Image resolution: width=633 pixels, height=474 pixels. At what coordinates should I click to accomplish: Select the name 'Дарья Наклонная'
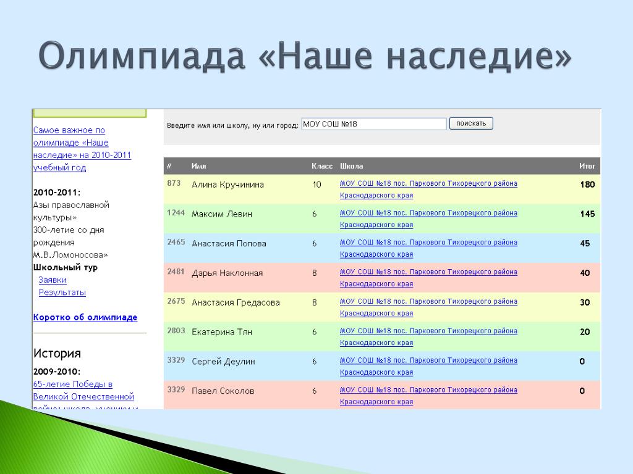tap(227, 273)
